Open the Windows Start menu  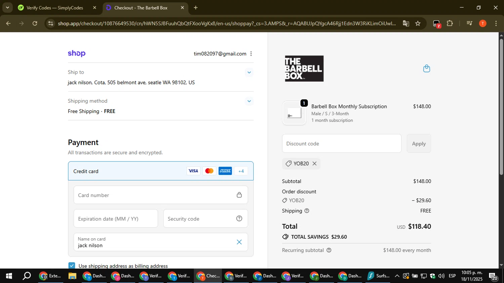9,276
